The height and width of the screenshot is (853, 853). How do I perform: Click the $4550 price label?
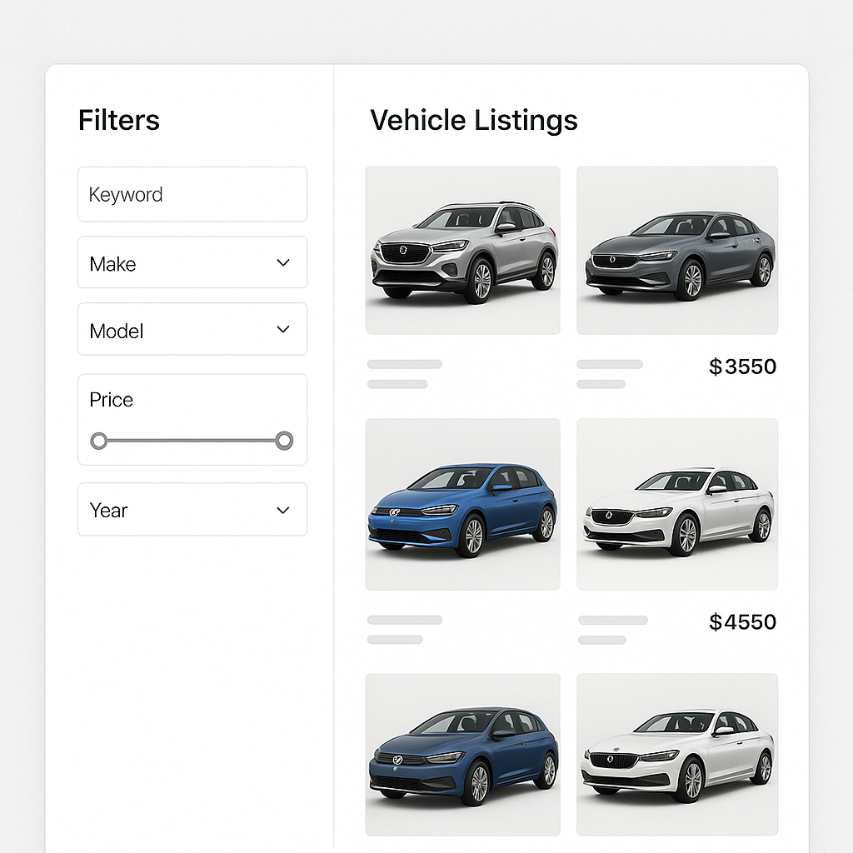pos(742,622)
